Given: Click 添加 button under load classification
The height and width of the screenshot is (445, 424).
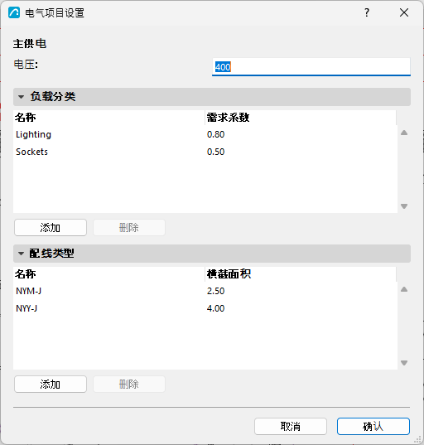Looking at the screenshot, I should pyautogui.click(x=51, y=227).
